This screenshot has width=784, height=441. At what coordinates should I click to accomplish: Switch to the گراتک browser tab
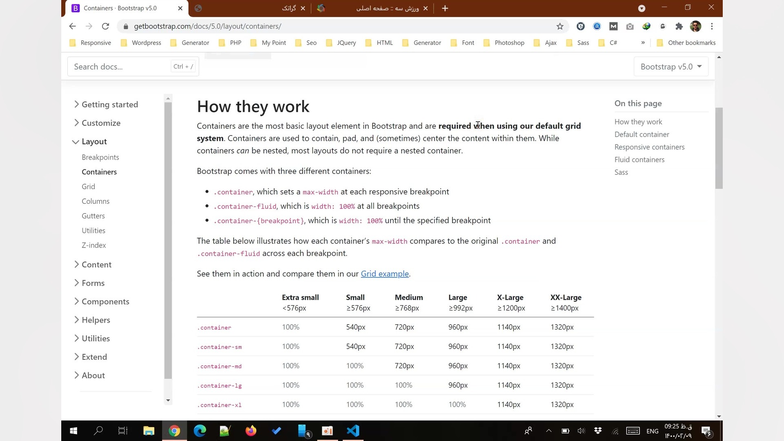coord(249,8)
